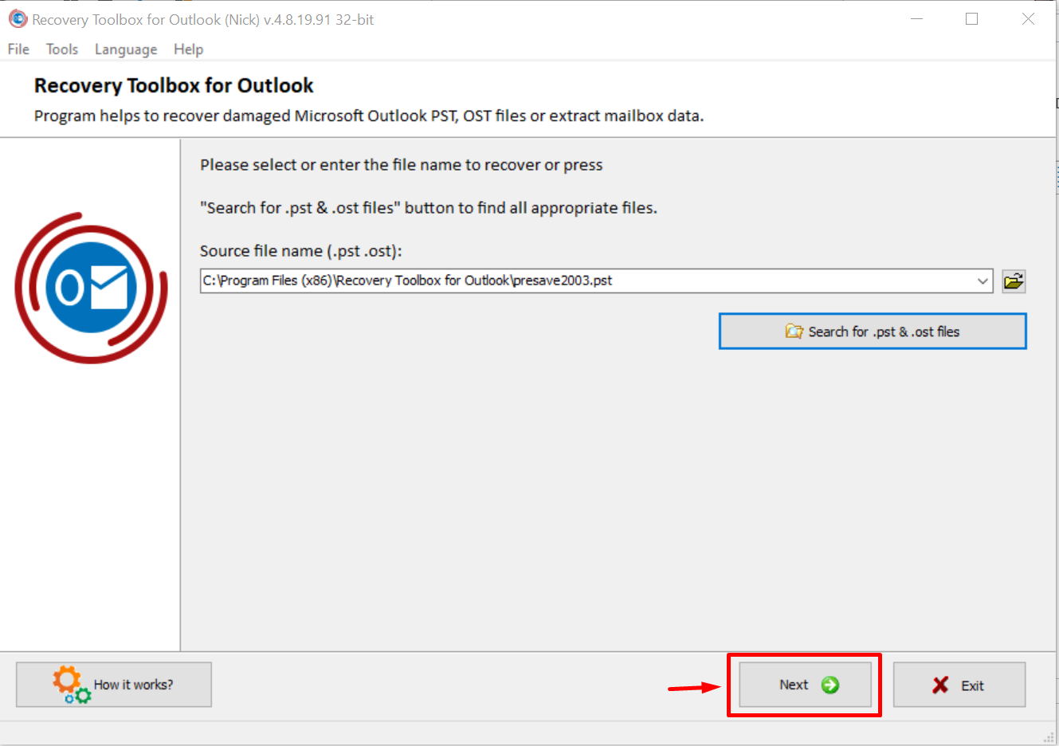Open the Tools menu

(62, 49)
